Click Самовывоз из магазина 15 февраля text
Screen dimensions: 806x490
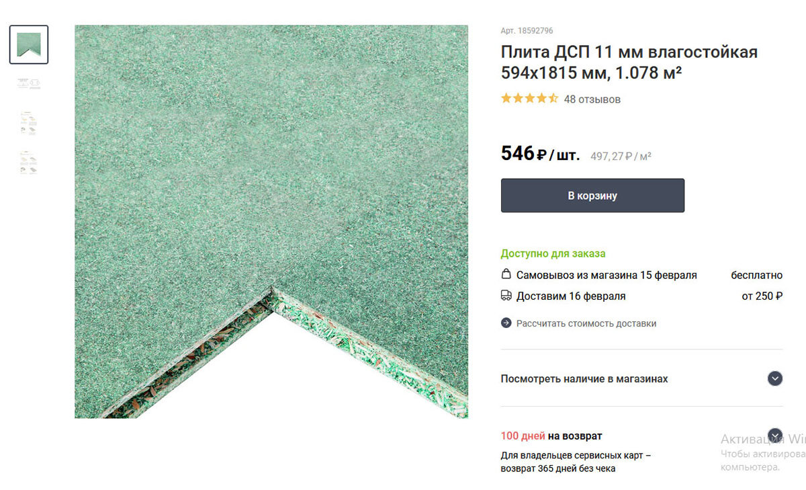point(607,275)
